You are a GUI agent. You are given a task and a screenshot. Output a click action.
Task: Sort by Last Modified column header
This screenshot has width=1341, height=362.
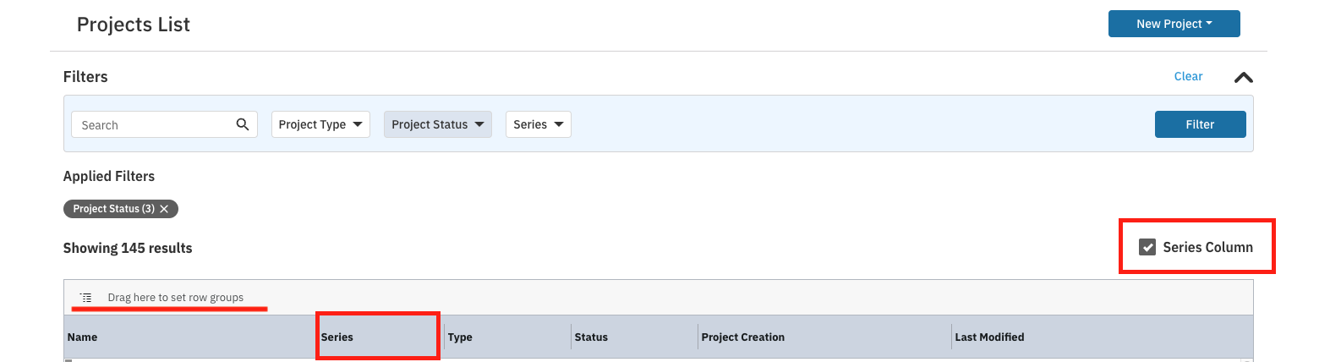989,337
